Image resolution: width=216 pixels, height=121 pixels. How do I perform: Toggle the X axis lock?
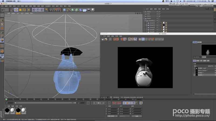[33, 10]
